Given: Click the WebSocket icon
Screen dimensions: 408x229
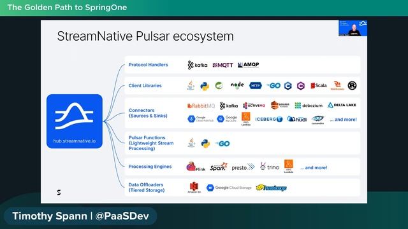Looking at the screenshot, I should point(337,85).
